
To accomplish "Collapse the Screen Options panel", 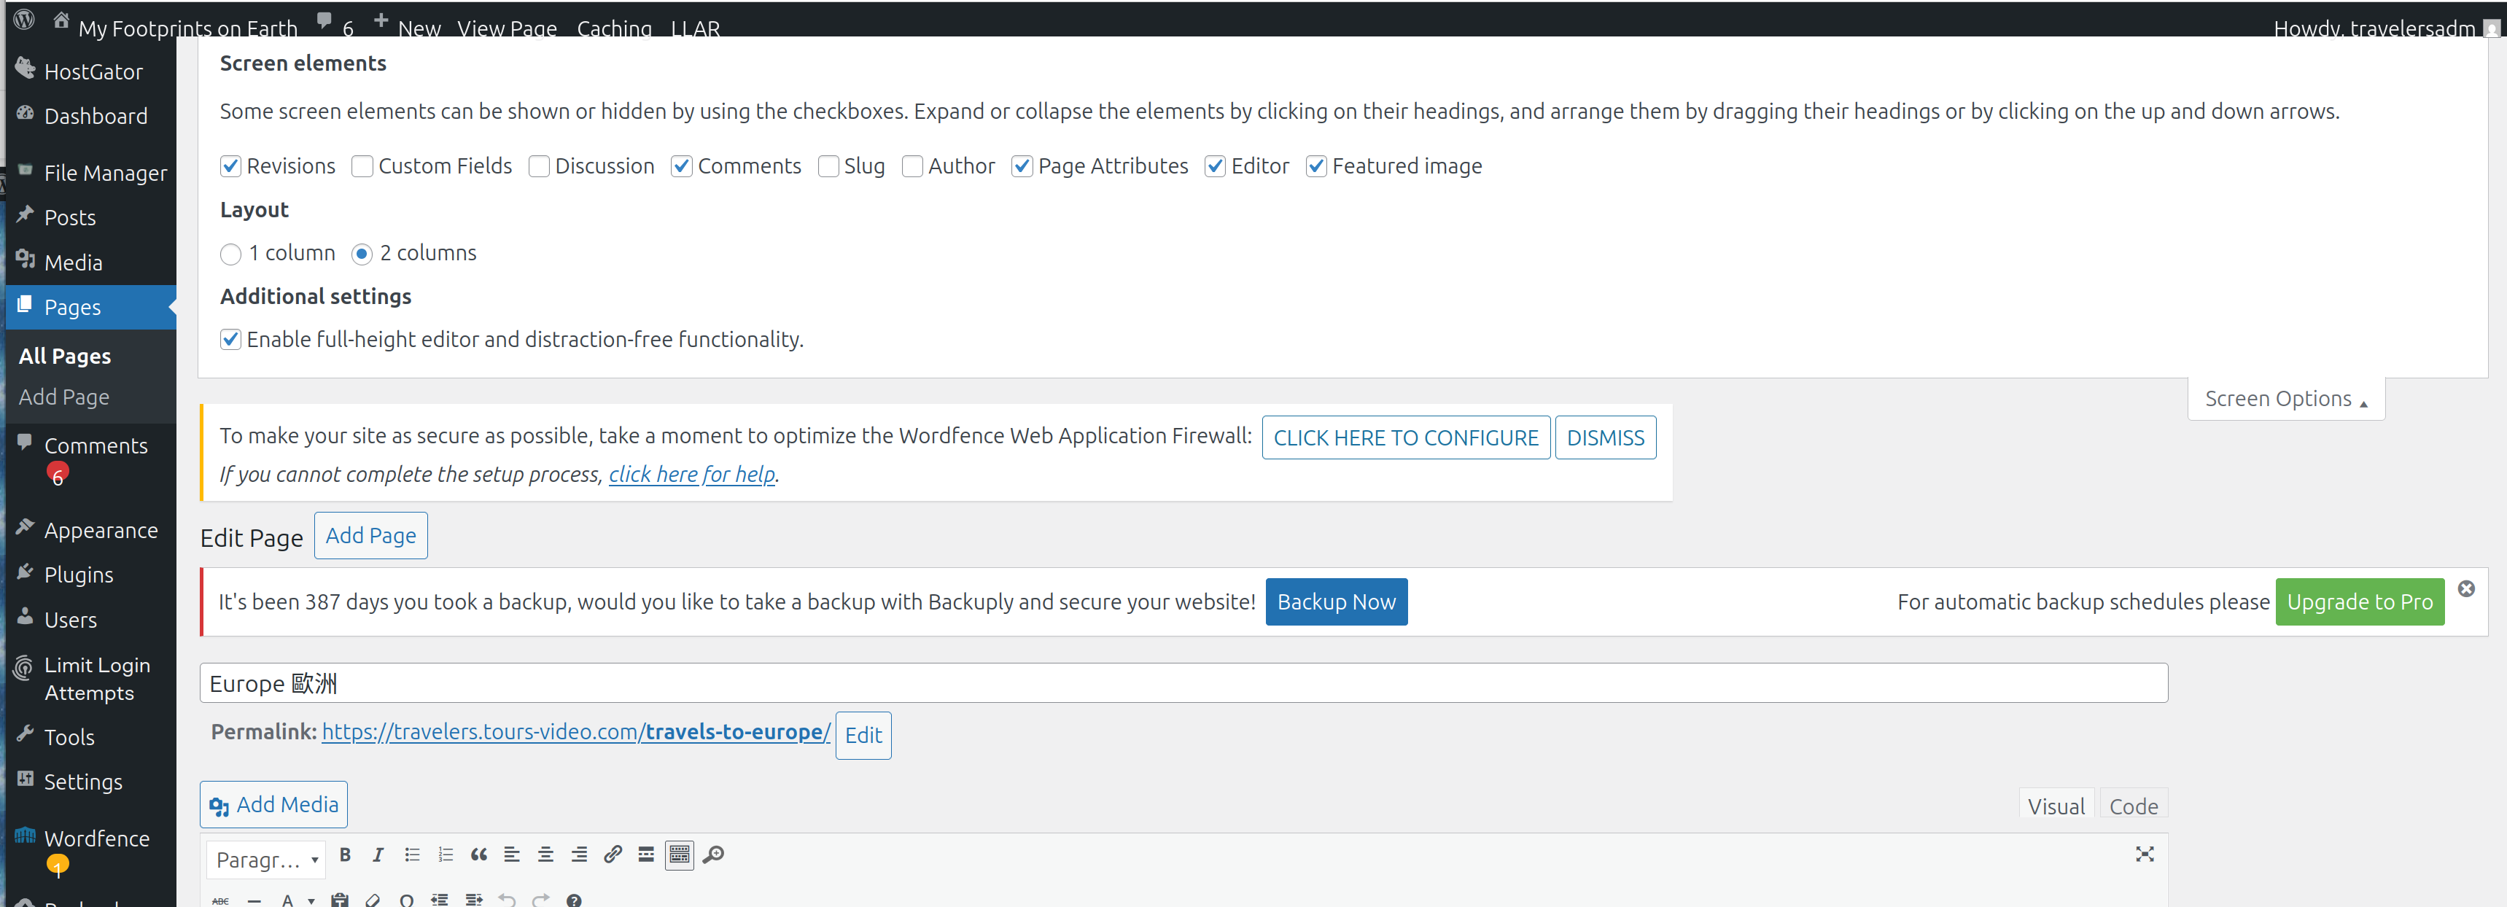I will pyautogui.click(x=2284, y=399).
